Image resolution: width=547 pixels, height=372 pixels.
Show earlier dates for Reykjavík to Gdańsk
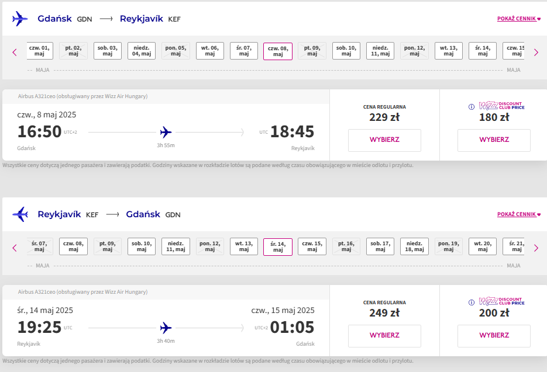pos(15,248)
